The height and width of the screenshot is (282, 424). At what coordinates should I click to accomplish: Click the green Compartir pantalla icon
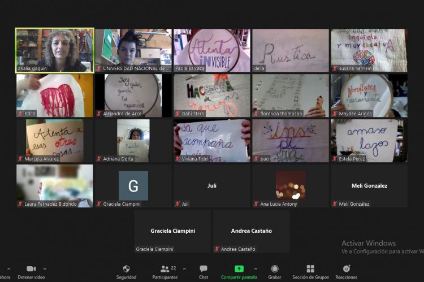[x=239, y=269]
